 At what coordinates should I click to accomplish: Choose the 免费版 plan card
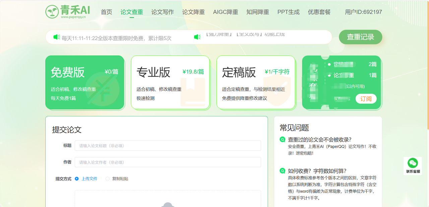pos(85,82)
